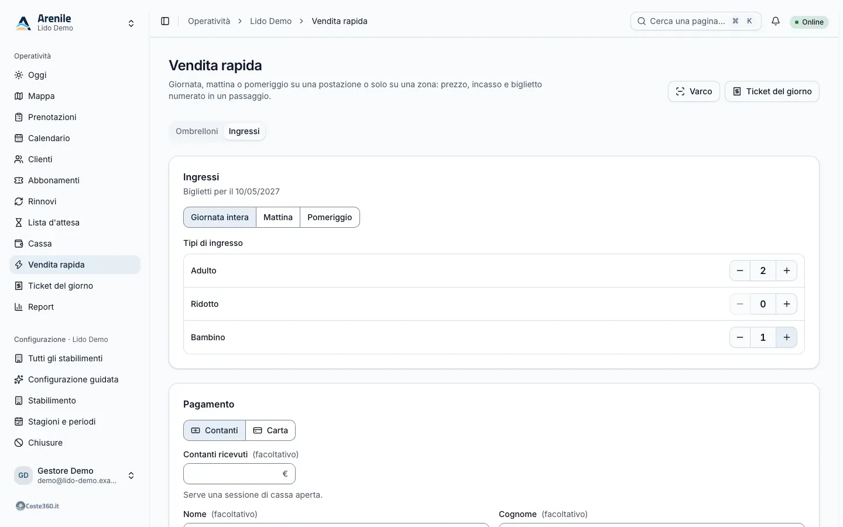Open Abbonamenti in sidebar

(75, 180)
